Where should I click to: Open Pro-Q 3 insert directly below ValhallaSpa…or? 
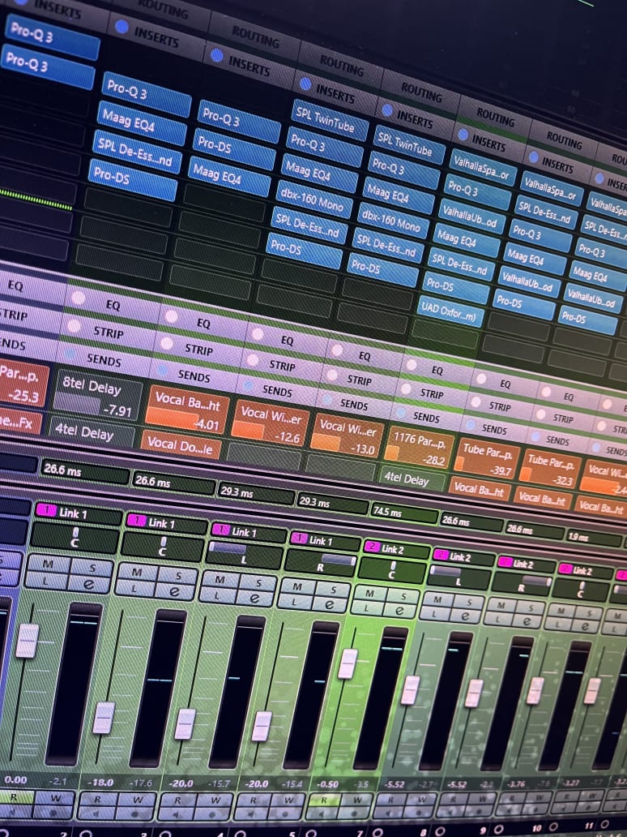tap(478, 191)
